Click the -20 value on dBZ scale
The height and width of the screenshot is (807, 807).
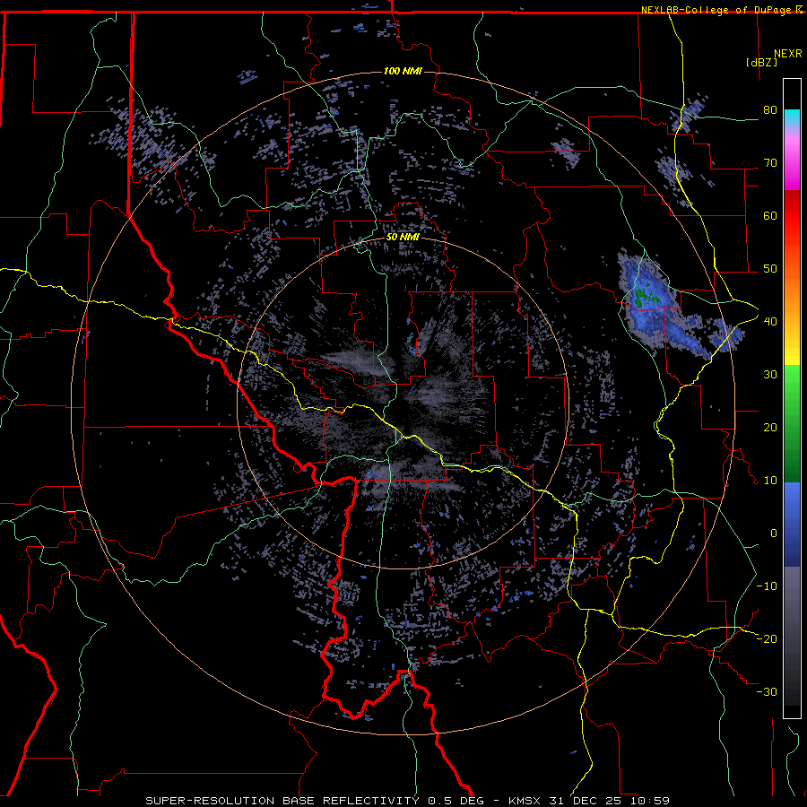[x=767, y=638]
